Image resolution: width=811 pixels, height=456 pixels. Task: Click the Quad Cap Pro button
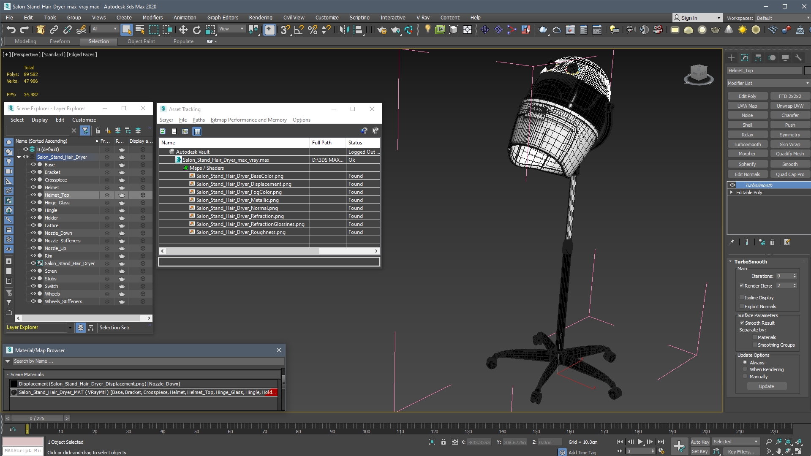click(x=790, y=174)
